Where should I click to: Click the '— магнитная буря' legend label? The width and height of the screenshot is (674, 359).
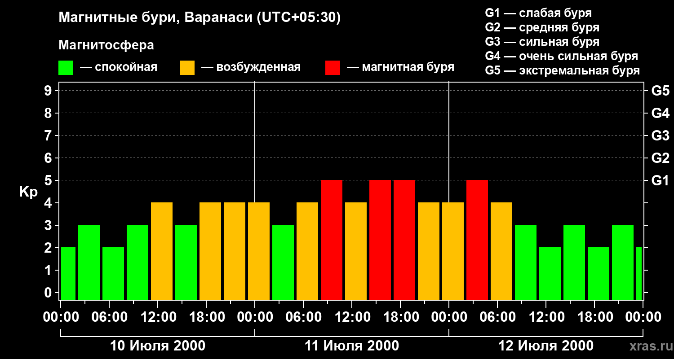(401, 68)
